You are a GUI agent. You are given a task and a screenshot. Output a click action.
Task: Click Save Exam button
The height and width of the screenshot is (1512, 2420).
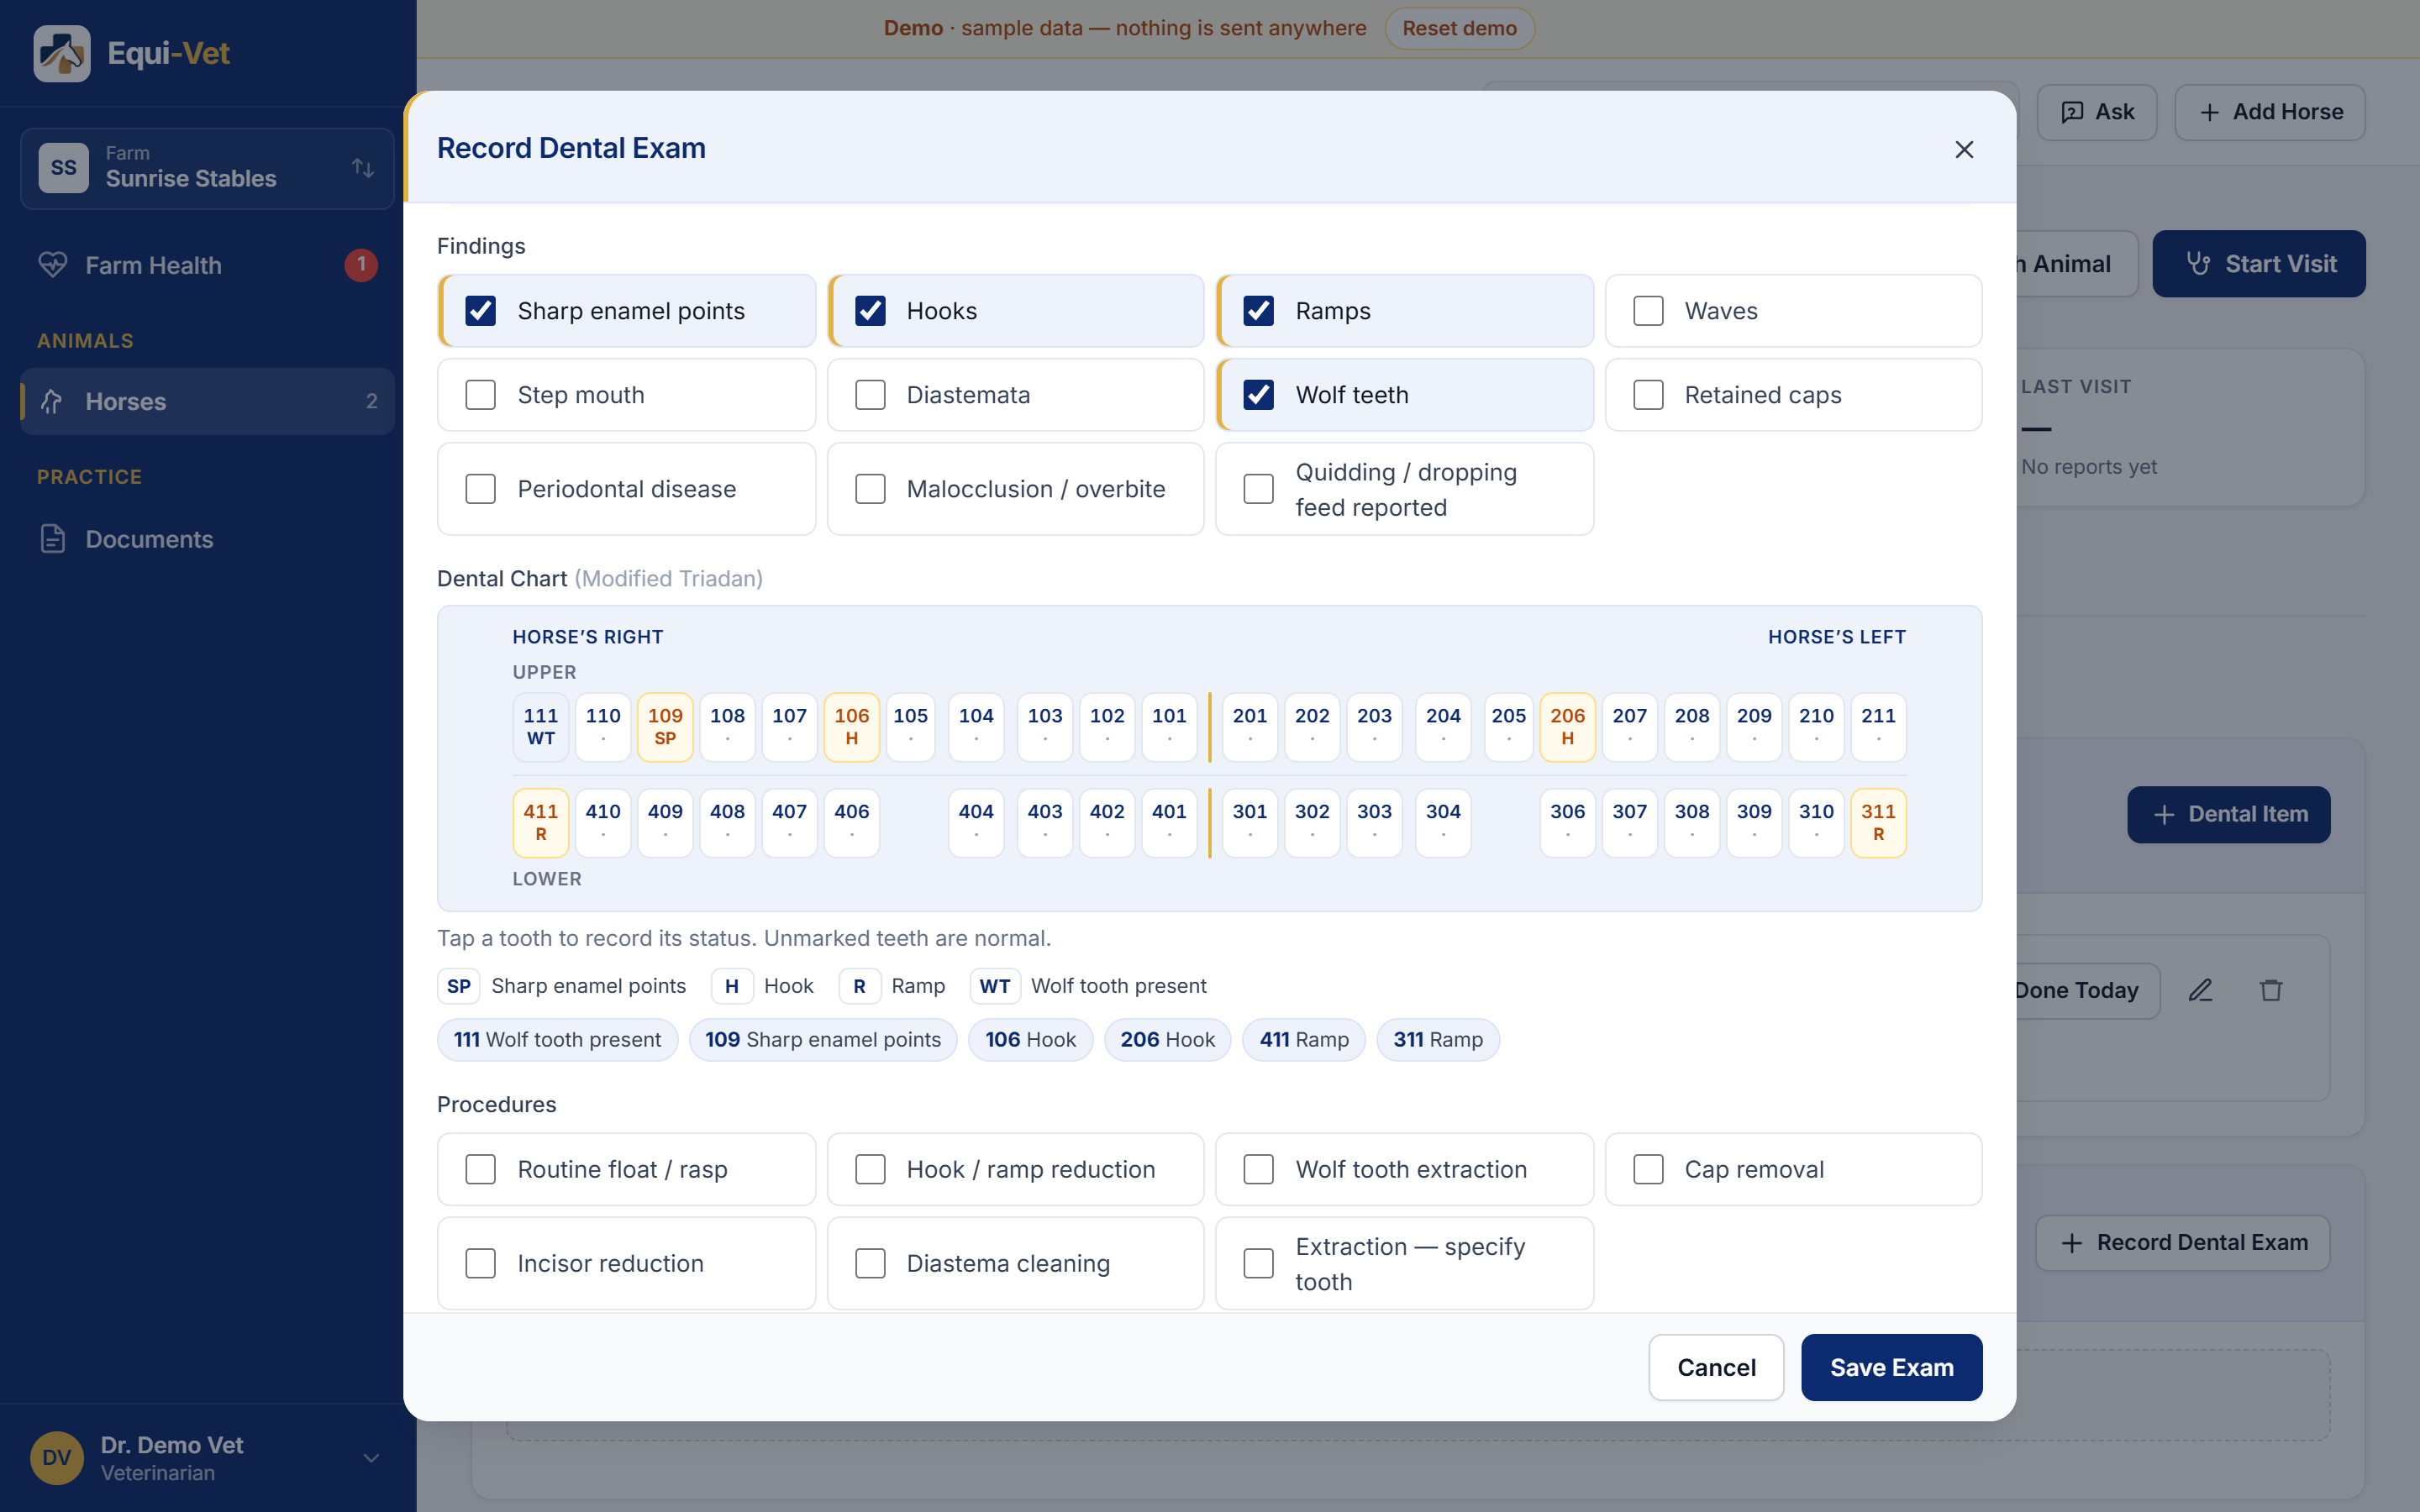coord(1891,1367)
